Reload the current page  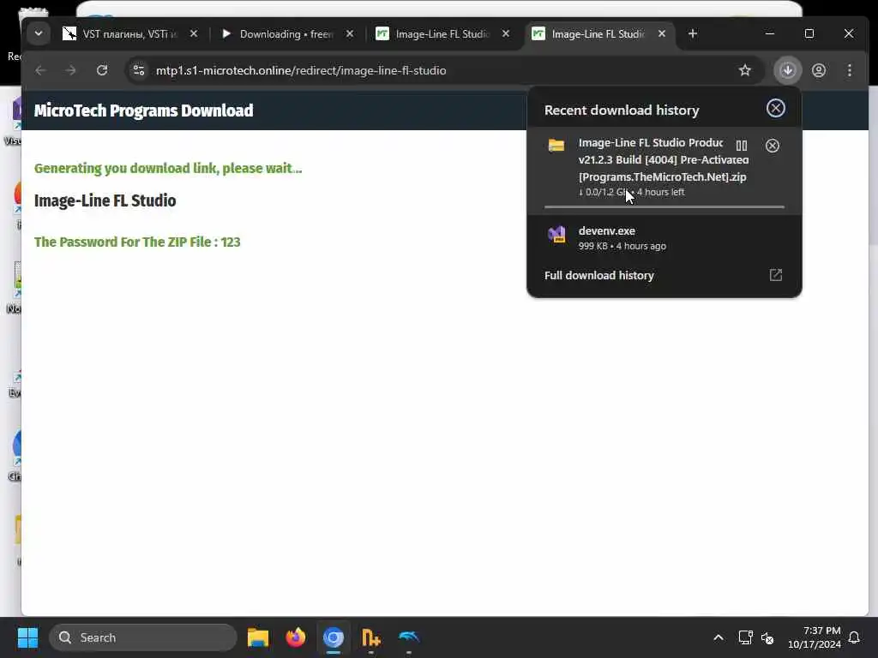pos(102,70)
